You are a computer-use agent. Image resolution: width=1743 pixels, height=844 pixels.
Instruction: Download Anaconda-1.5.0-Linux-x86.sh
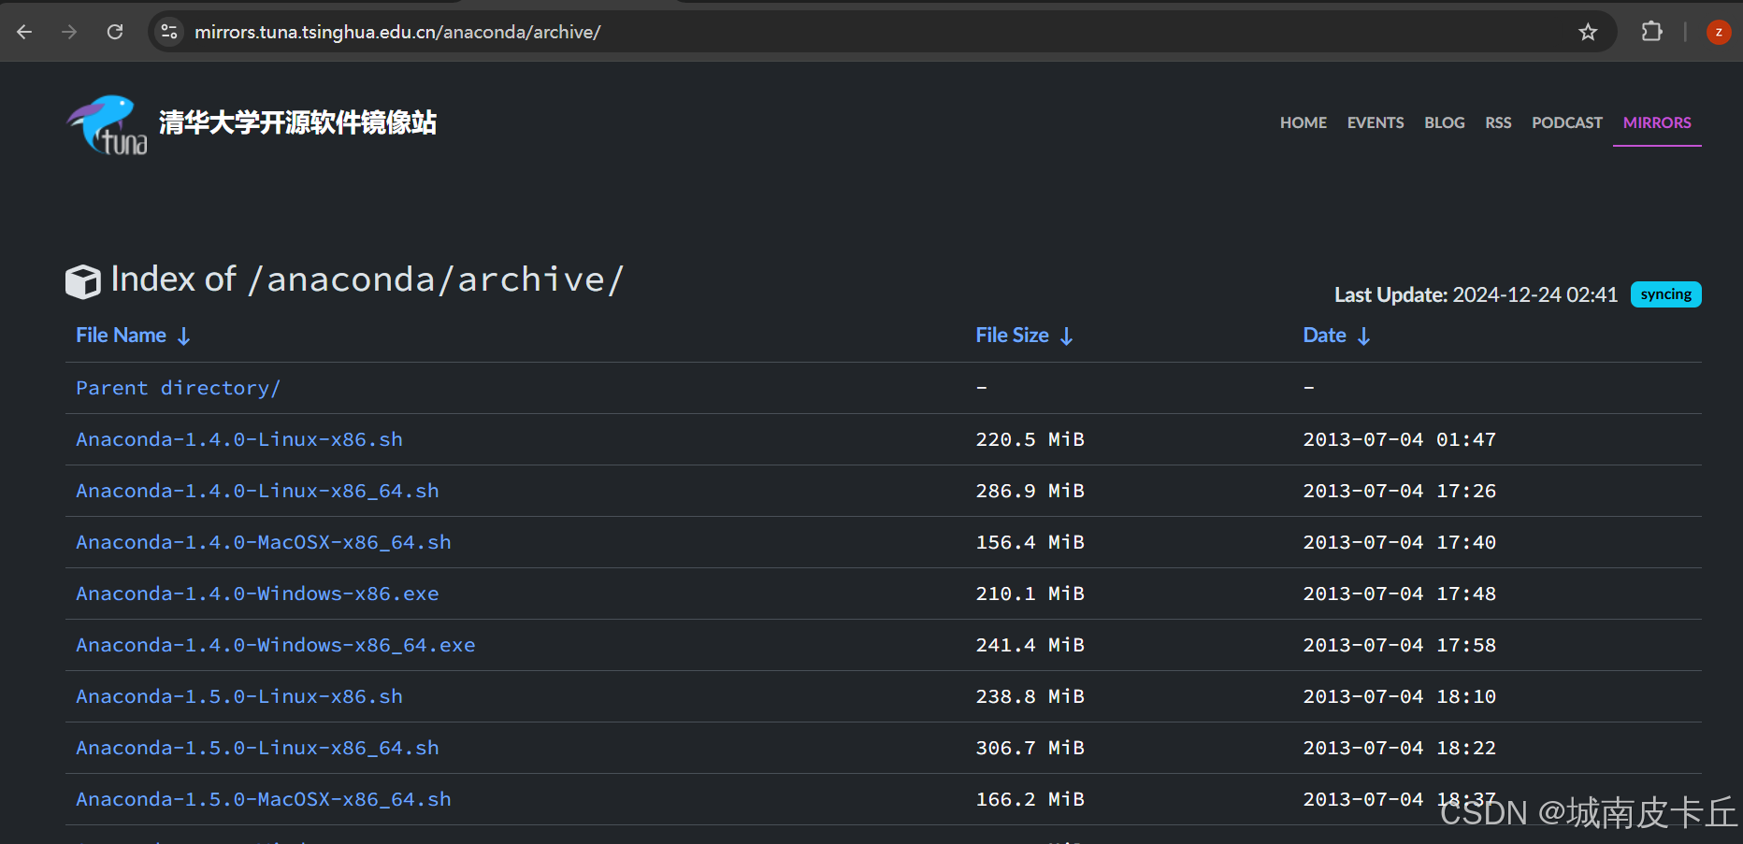point(239,696)
